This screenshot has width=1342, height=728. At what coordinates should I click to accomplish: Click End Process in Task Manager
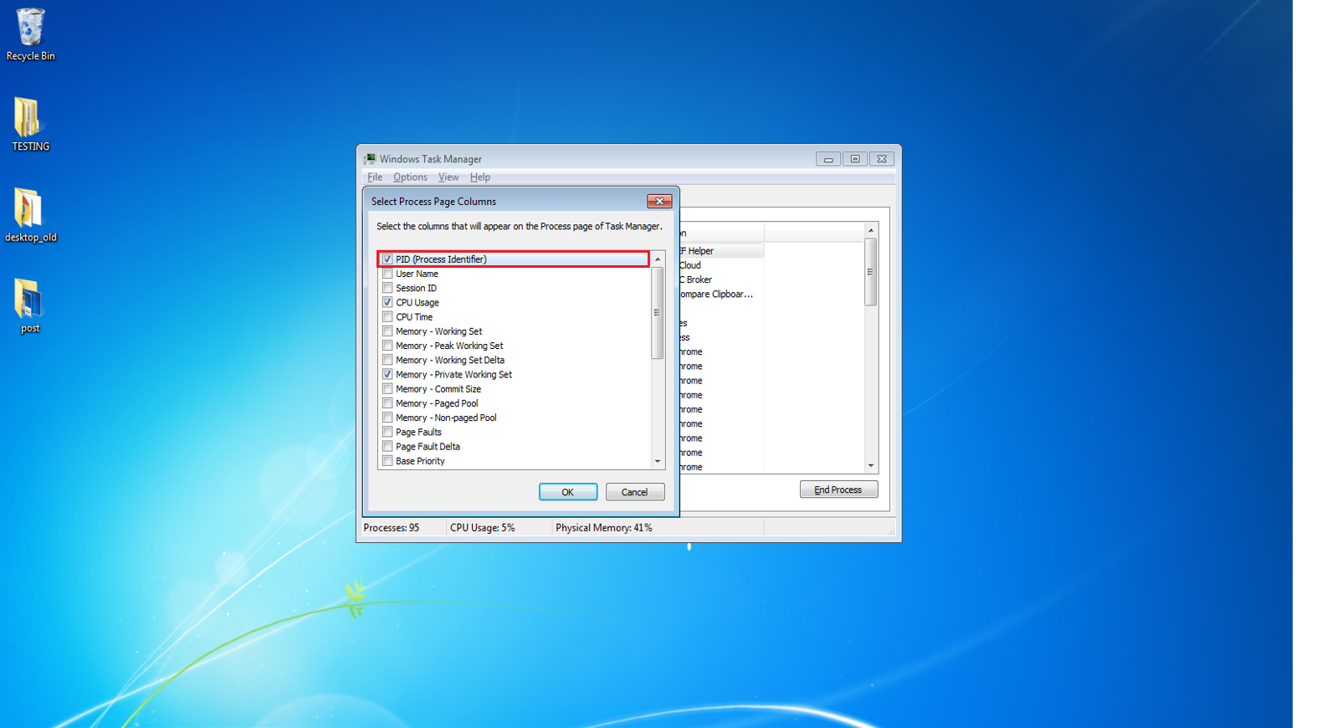coord(838,490)
